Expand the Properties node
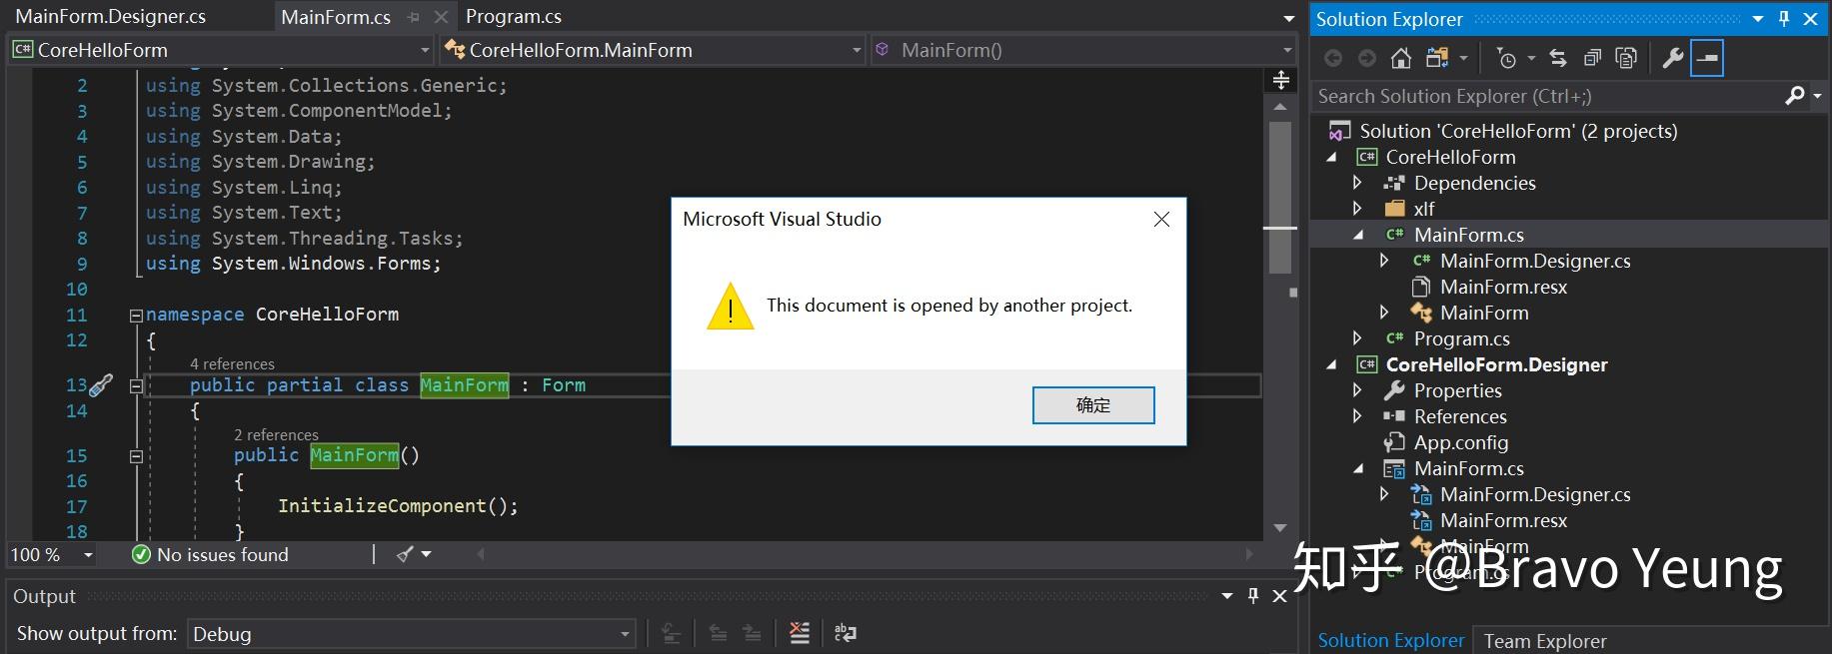The image size is (1832, 654). [1357, 390]
